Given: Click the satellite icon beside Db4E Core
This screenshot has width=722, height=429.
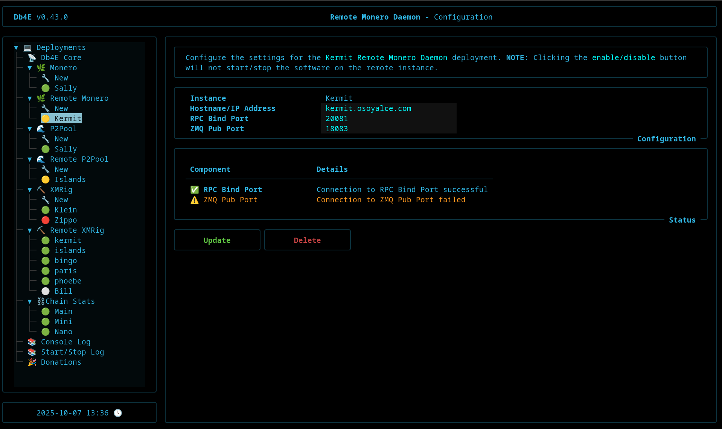Looking at the screenshot, I should (x=32, y=58).
